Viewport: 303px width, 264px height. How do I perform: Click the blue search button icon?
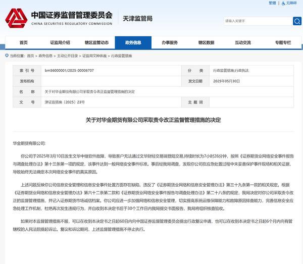click(297, 21)
